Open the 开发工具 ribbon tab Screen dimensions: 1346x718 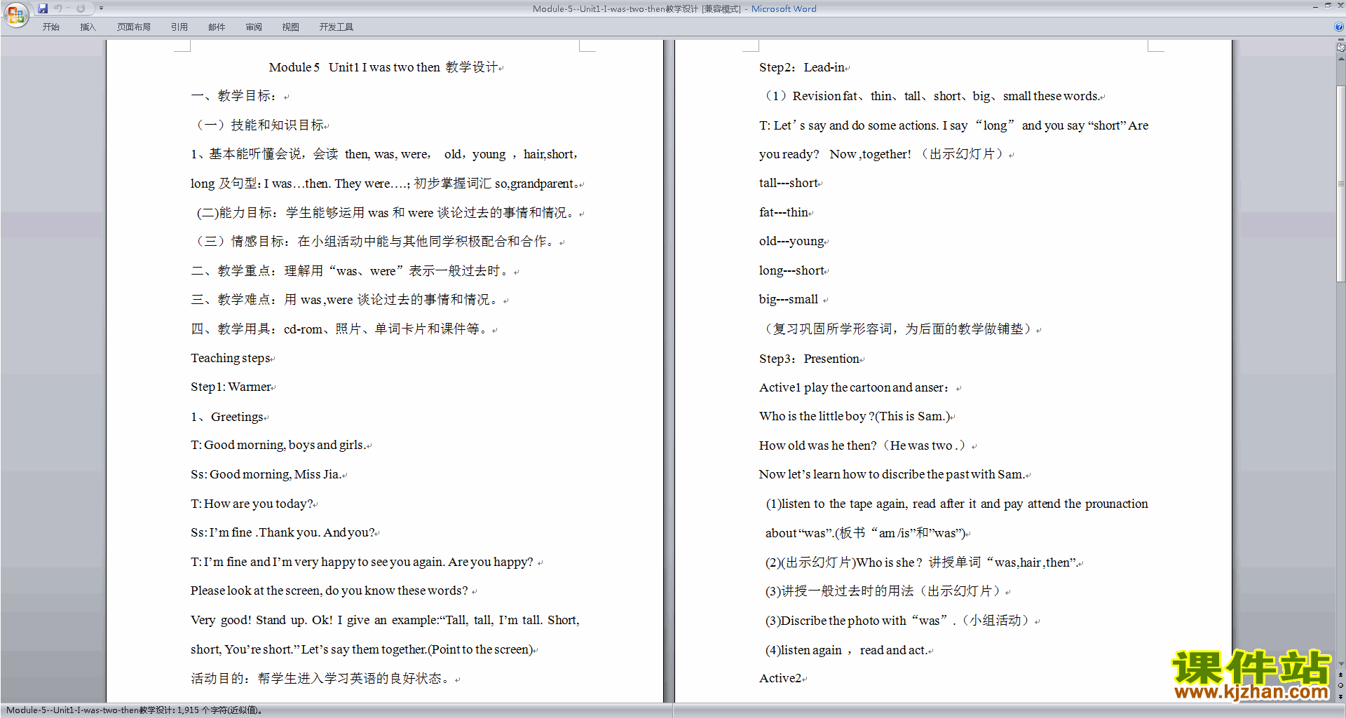[336, 27]
